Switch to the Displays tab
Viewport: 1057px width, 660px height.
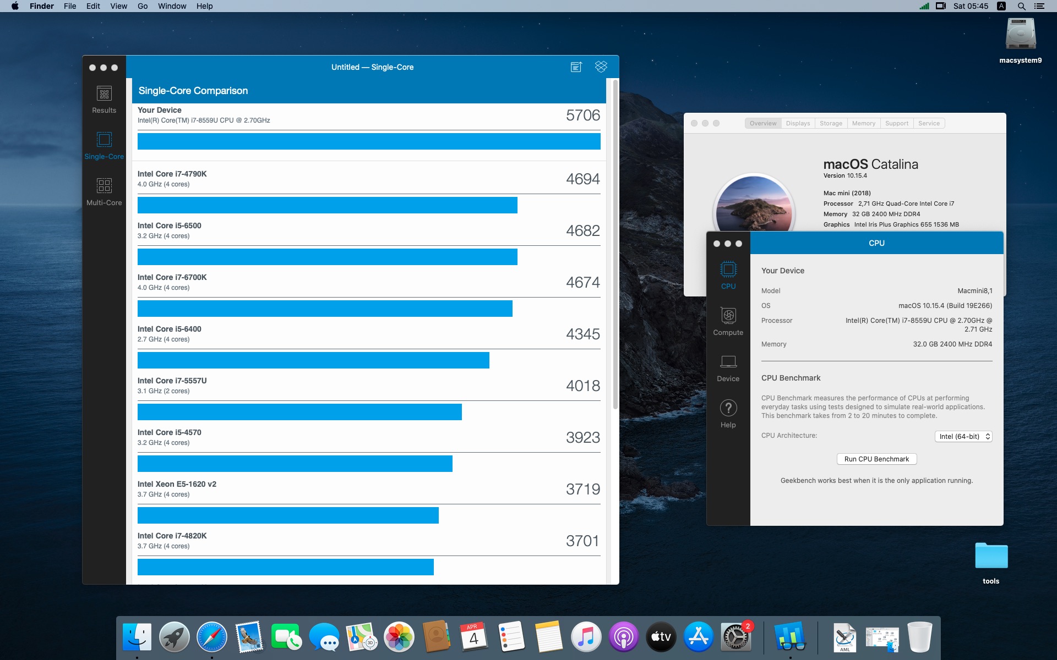pos(798,123)
